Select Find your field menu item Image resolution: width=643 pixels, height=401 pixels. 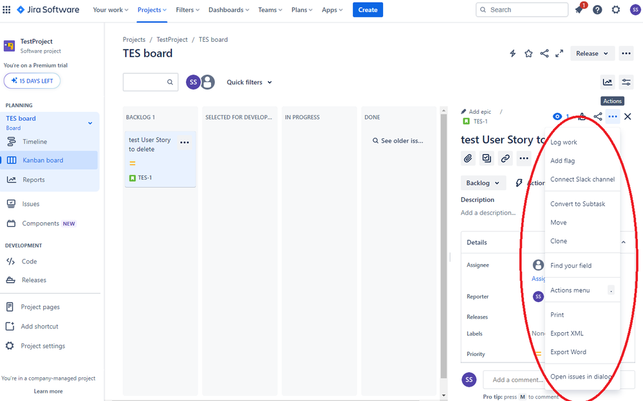click(582, 265)
